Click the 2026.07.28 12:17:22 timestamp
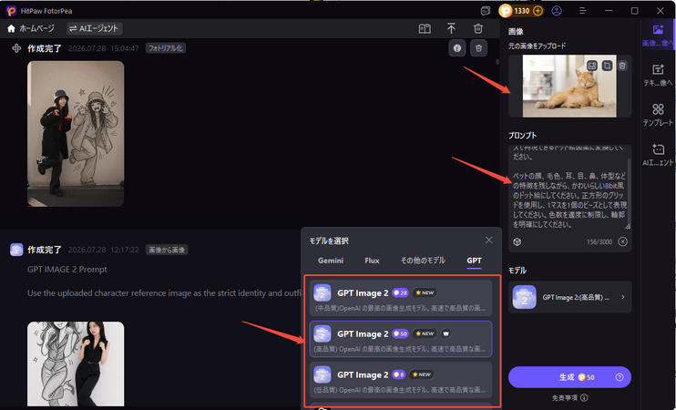The height and width of the screenshot is (410, 676). [x=104, y=250]
